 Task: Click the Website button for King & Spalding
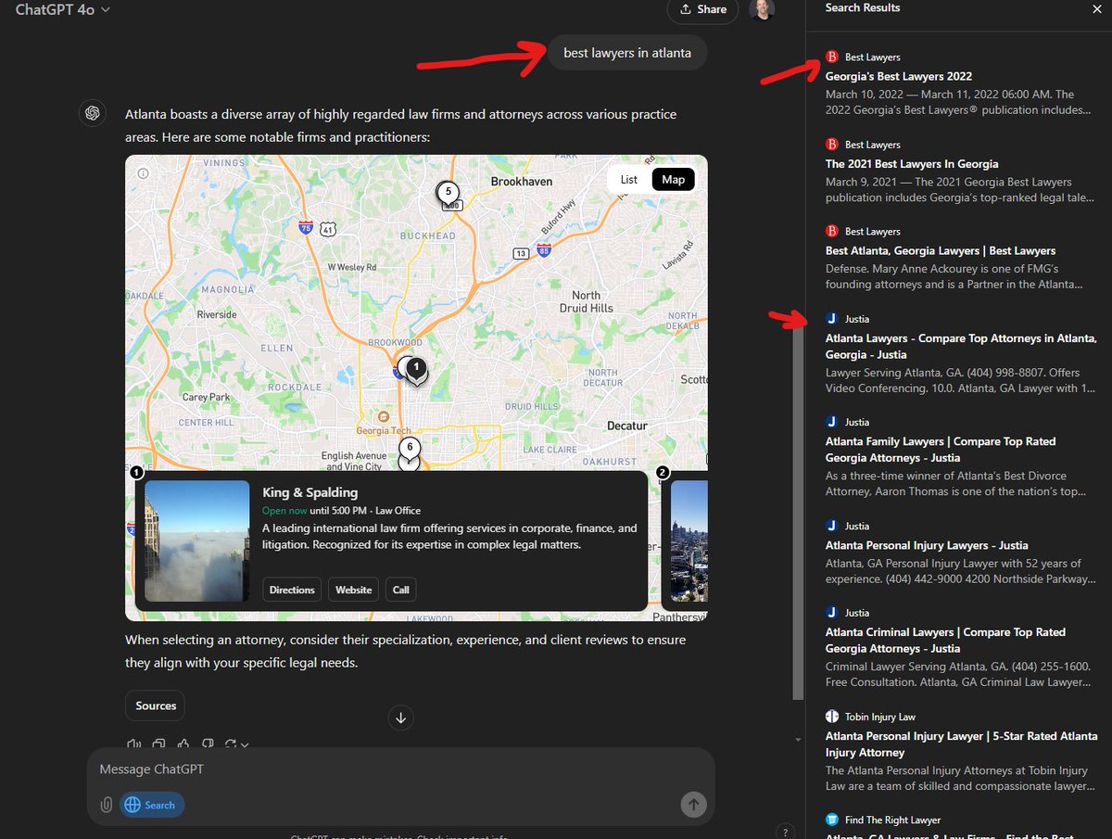[x=352, y=589]
